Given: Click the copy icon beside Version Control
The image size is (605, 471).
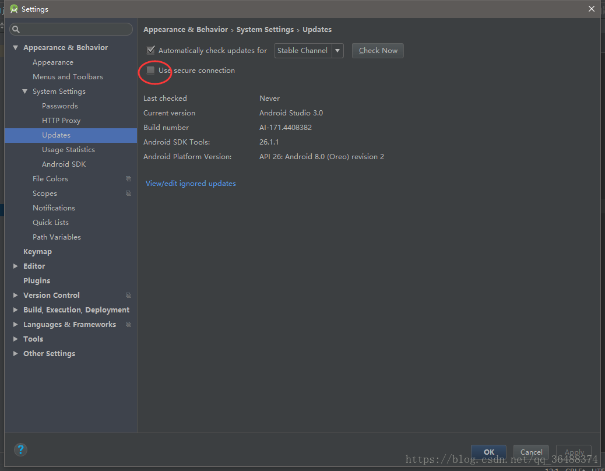Looking at the screenshot, I should (128, 295).
